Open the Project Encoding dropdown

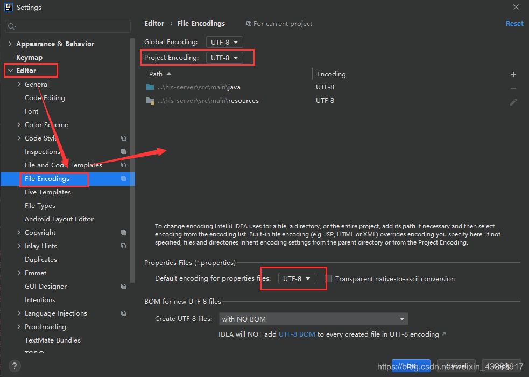tap(224, 58)
